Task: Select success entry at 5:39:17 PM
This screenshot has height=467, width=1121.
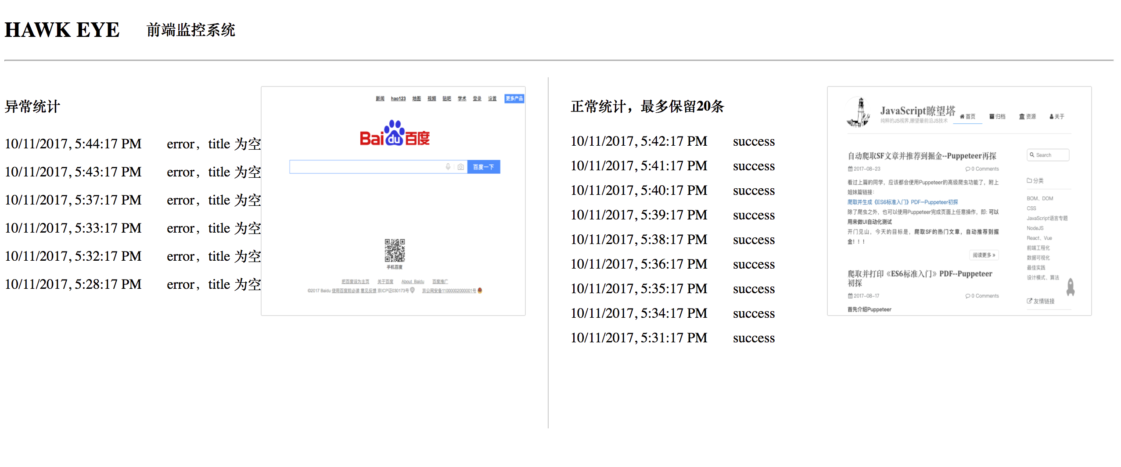Action: (x=673, y=215)
